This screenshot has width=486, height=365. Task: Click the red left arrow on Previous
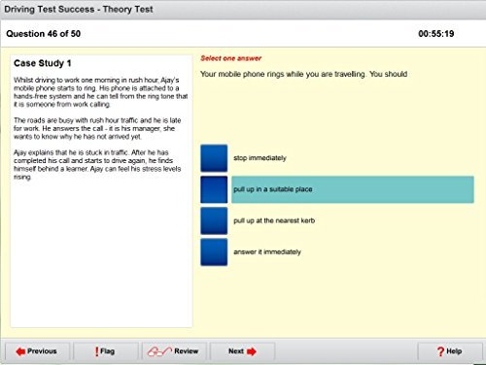pyautogui.click(x=20, y=351)
